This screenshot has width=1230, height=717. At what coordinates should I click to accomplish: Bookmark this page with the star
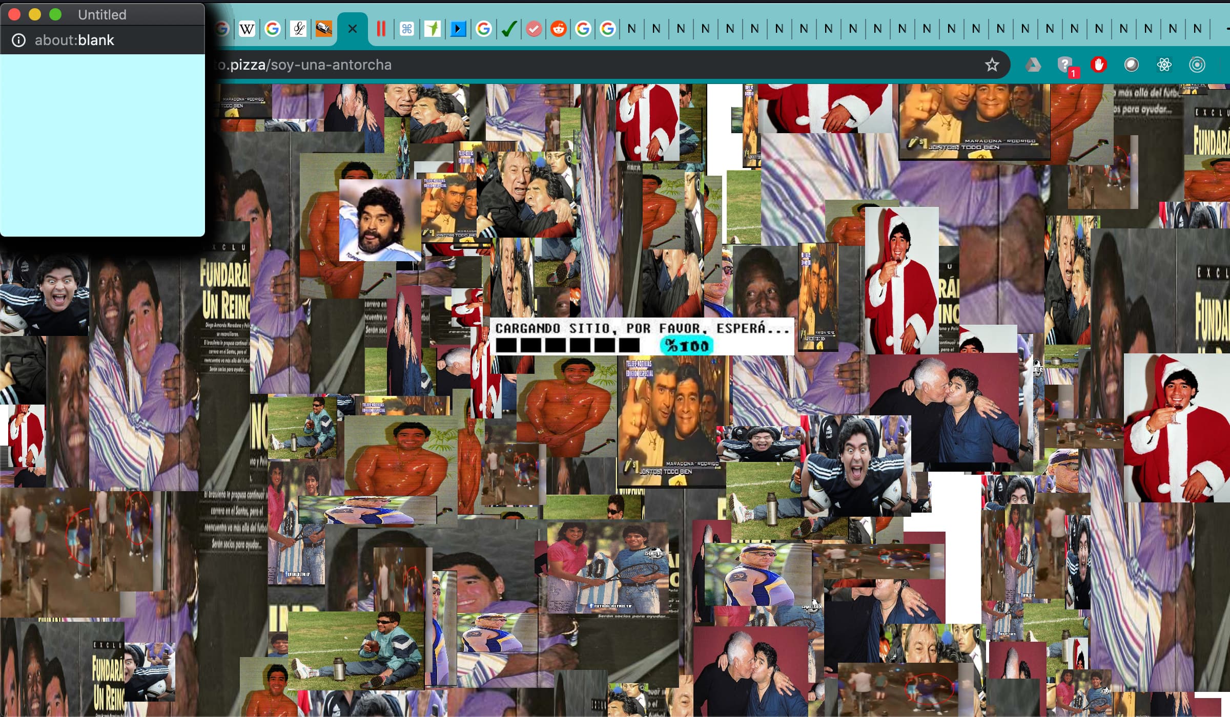tap(992, 65)
